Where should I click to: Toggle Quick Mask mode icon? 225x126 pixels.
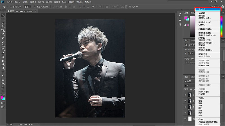3,103
